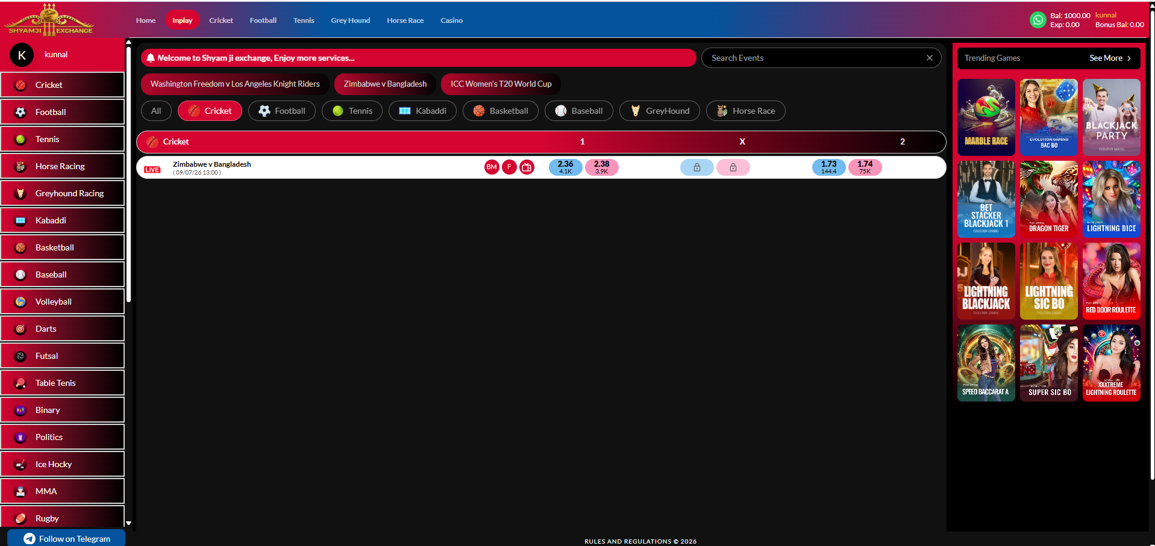The height and width of the screenshot is (546, 1155).
Task: Select Horse Race filter chip
Action: [746, 111]
